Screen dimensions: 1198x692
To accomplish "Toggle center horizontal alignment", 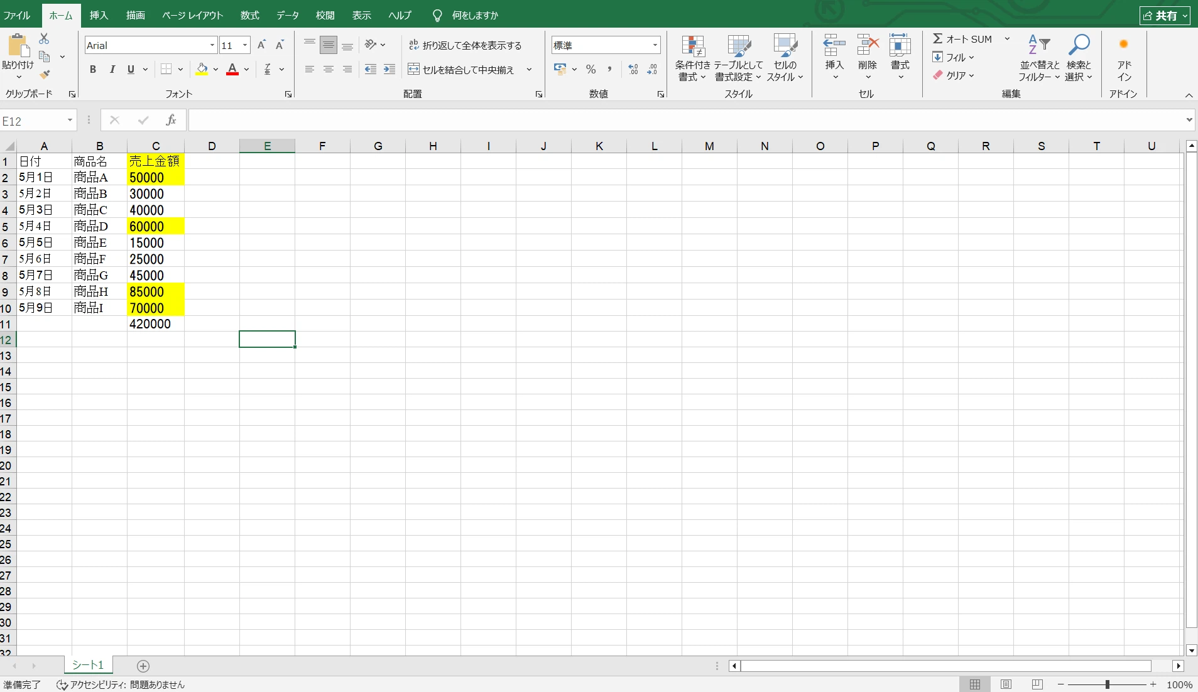I will [x=328, y=69].
